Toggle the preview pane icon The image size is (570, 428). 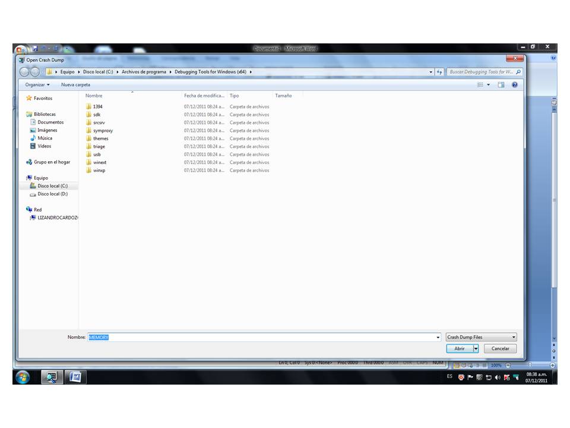[501, 85]
